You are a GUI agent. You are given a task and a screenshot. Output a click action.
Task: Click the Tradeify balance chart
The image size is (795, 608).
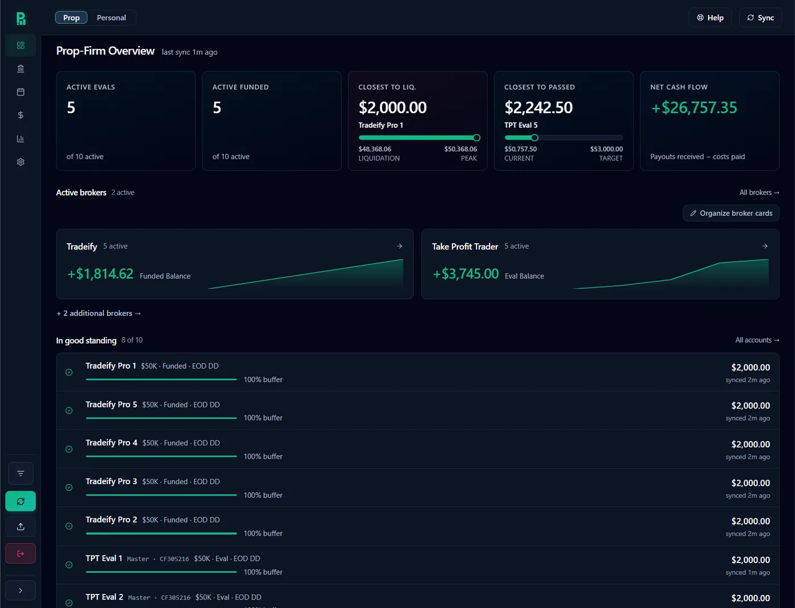306,274
